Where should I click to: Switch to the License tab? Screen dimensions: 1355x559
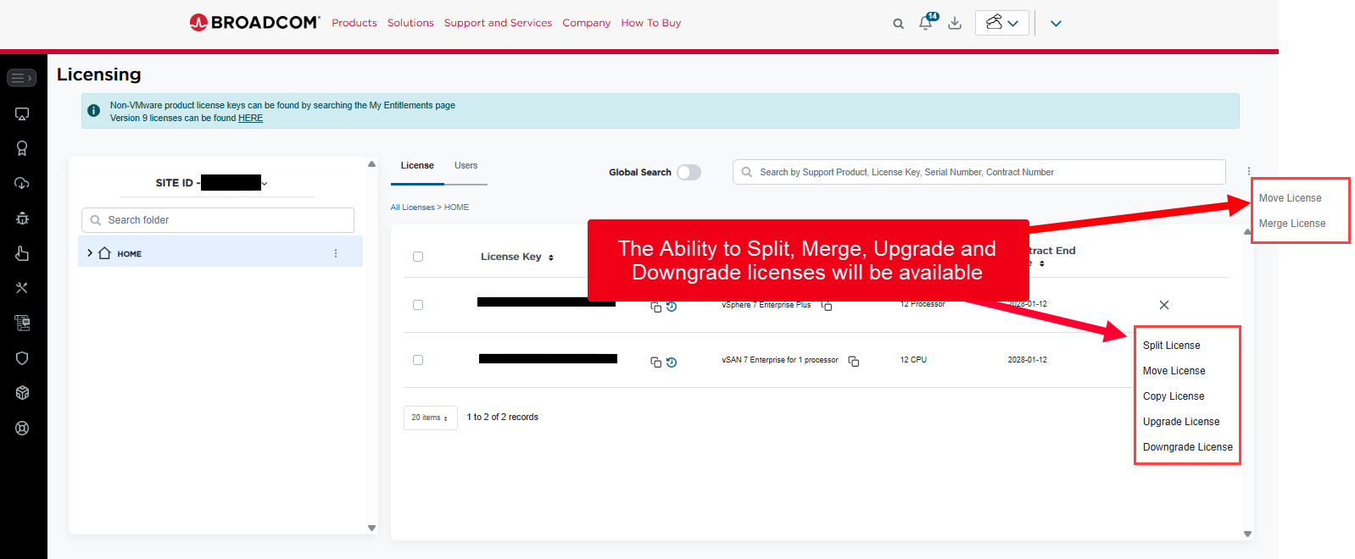(417, 166)
